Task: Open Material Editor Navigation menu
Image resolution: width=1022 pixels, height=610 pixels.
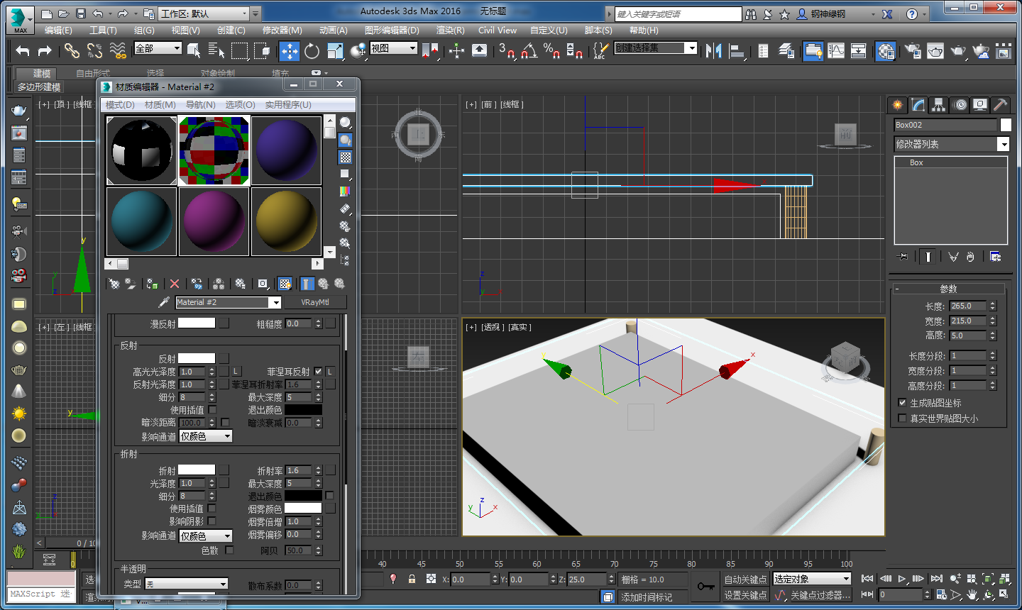Action: click(201, 104)
